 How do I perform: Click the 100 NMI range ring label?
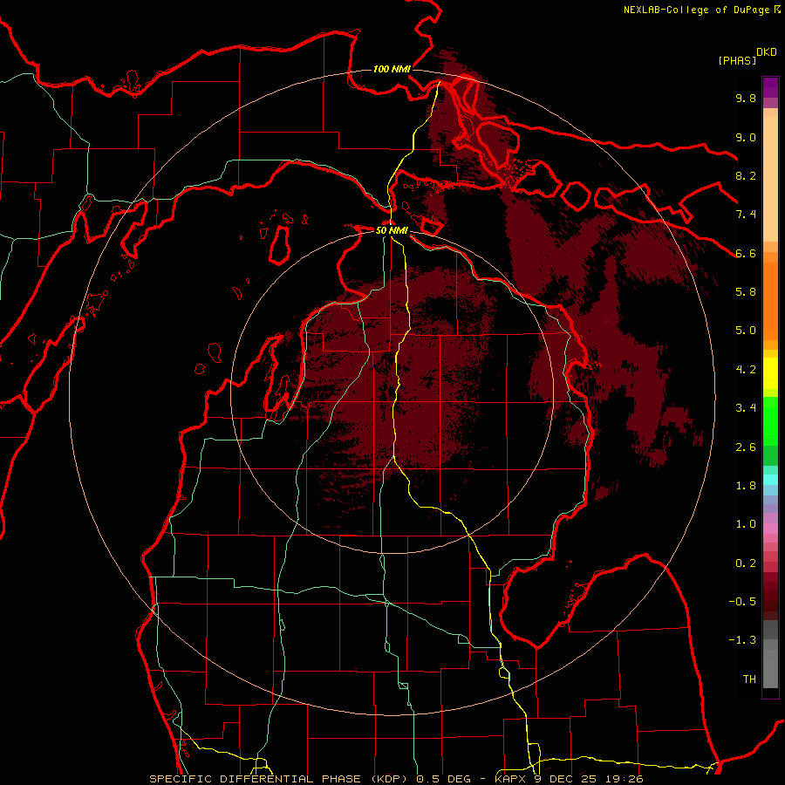tap(392, 69)
